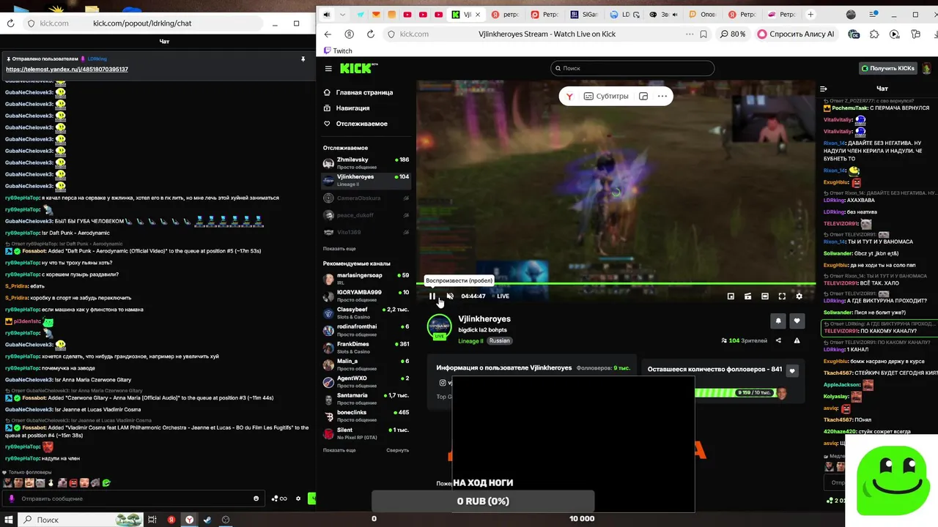The image size is (938, 527).
Task: Open OBS Studio from the taskbar
Action: click(226, 520)
